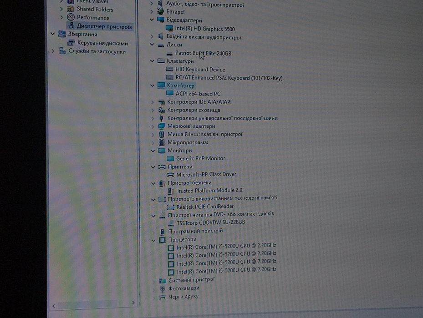Select ACPI x64-based PC entry
423x318 pixels.
pyautogui.click(x=198, y=94)
